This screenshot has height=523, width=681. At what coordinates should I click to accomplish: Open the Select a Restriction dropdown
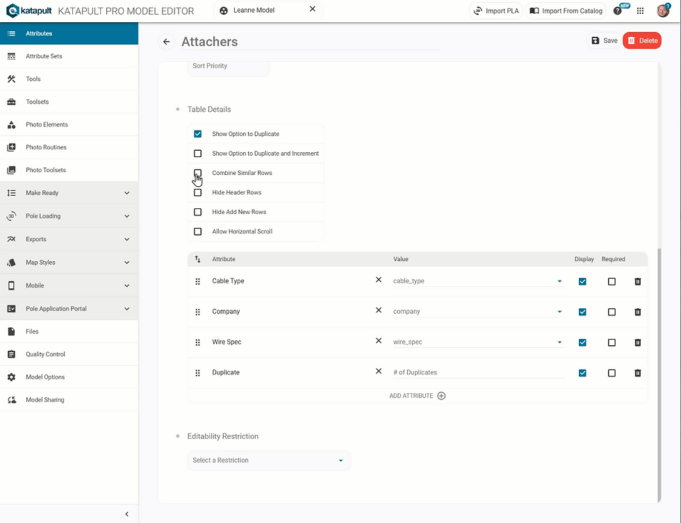click(x=269, y=460)
